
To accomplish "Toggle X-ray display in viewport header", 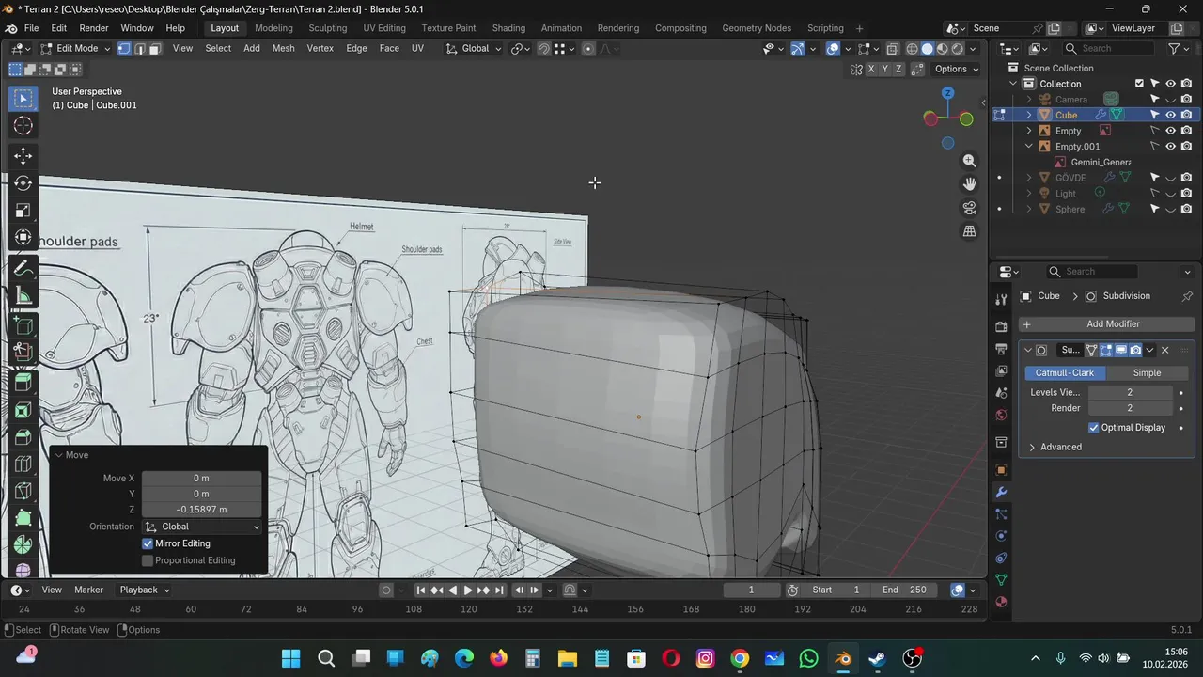I will coord(892,49).
